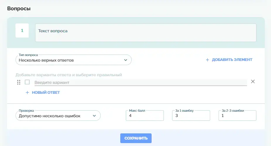
Task: Click the 'Вопросы' section heading
Action: point(19,9)
